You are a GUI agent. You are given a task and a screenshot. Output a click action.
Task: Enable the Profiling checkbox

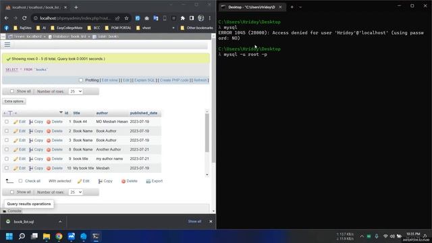click(81, 80)
